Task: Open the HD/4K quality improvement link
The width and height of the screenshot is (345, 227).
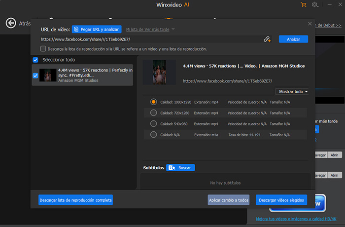Action: (296, 219)
